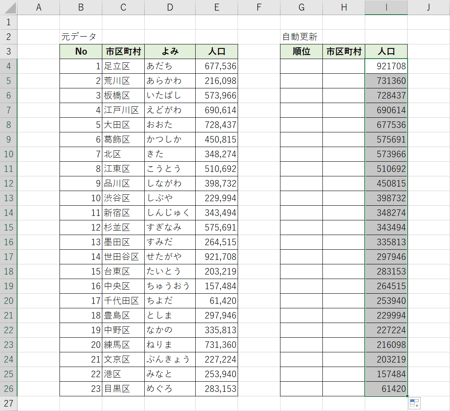Viewport: 450px width, 411px height.
Task: Select the cell あだち
Action: point(170,66)
